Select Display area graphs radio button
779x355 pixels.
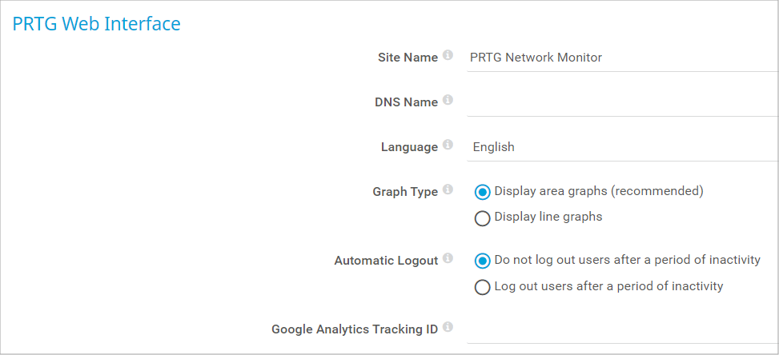pyautogui.click(x=482, y=192)
